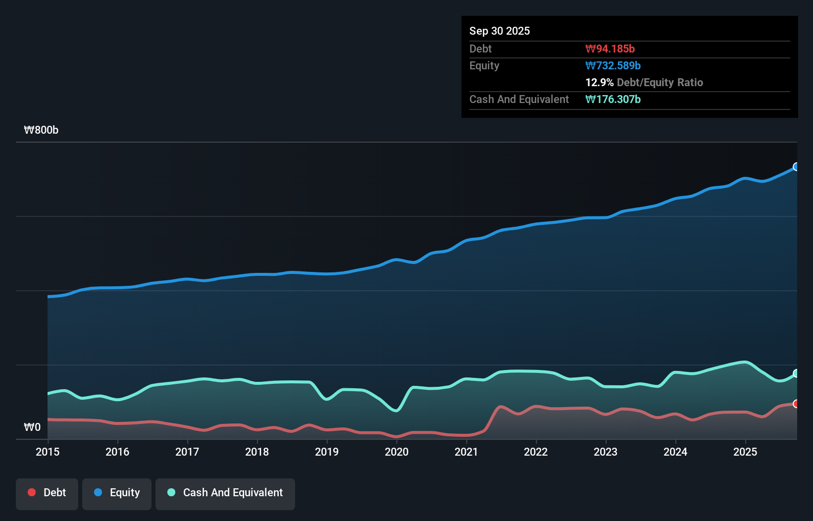Click the teal Cash legend dot
Screen dimensions: 813x521
pos(171,492)
